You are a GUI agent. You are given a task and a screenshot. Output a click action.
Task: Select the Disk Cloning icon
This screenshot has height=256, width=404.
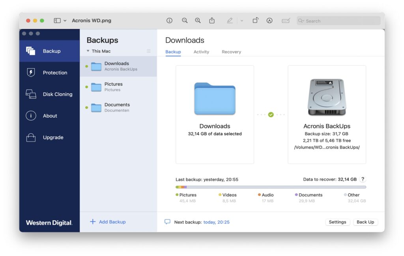coord(31,94)
